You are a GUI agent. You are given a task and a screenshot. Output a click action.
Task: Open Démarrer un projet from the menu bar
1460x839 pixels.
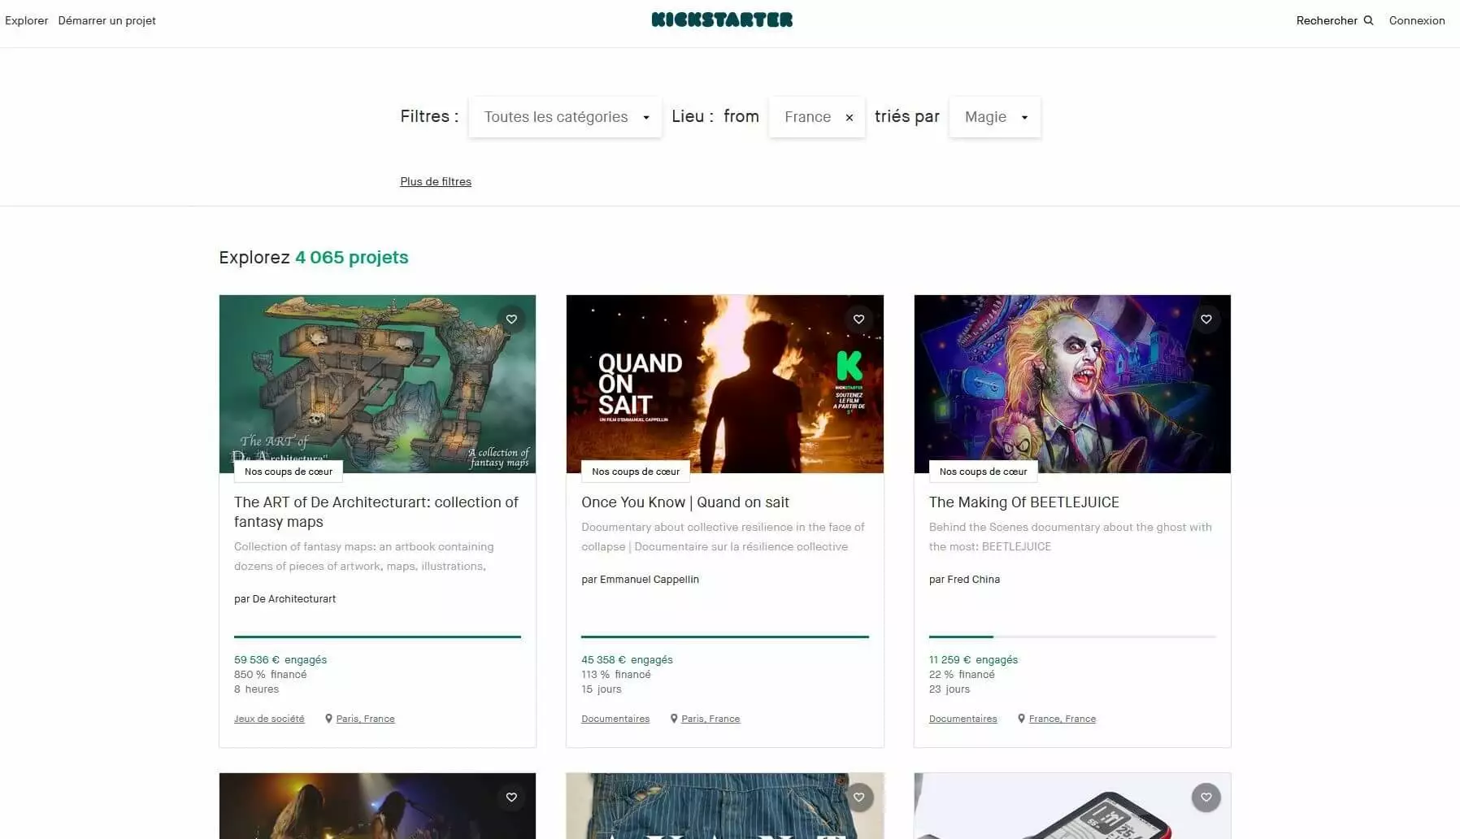click(106, 20)
